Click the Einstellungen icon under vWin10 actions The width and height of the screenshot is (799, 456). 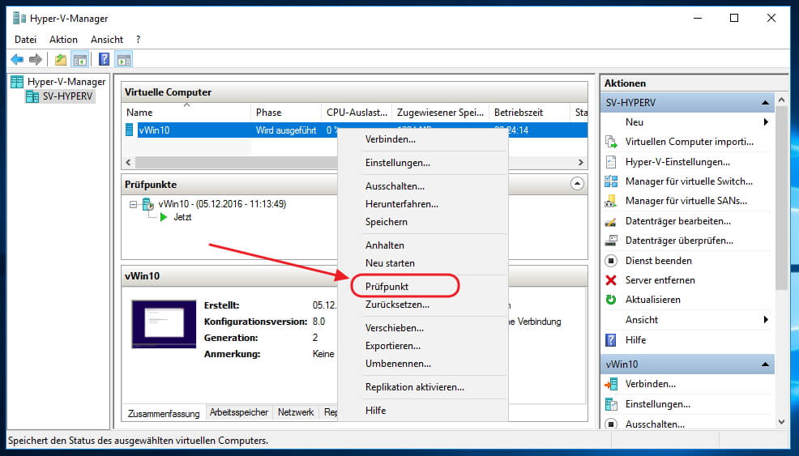point(610,404)
